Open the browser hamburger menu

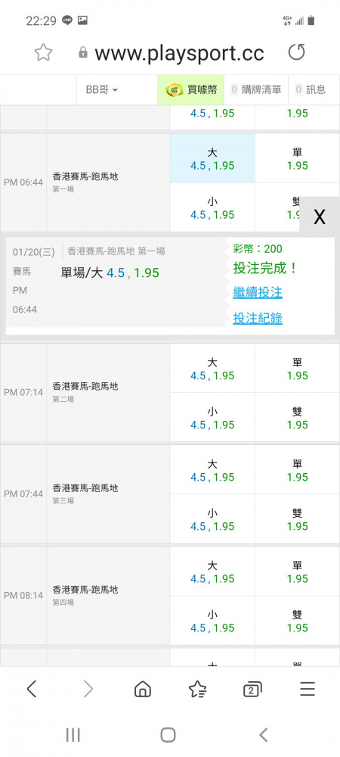point(308,689)
